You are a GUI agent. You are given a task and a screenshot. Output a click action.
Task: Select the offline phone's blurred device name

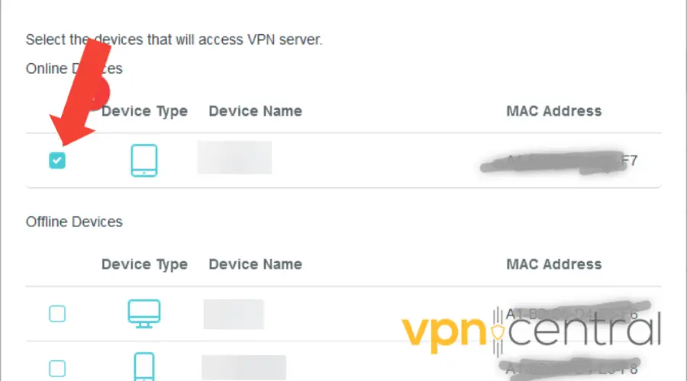[244, 367]
